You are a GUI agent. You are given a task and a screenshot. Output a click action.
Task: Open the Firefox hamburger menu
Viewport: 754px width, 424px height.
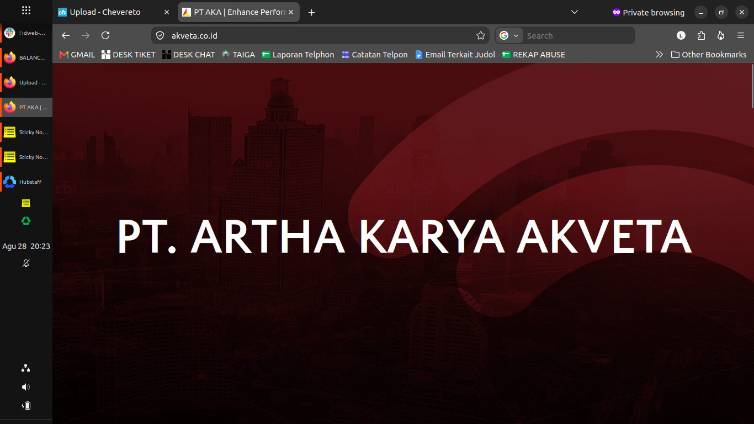click(741, 35)
